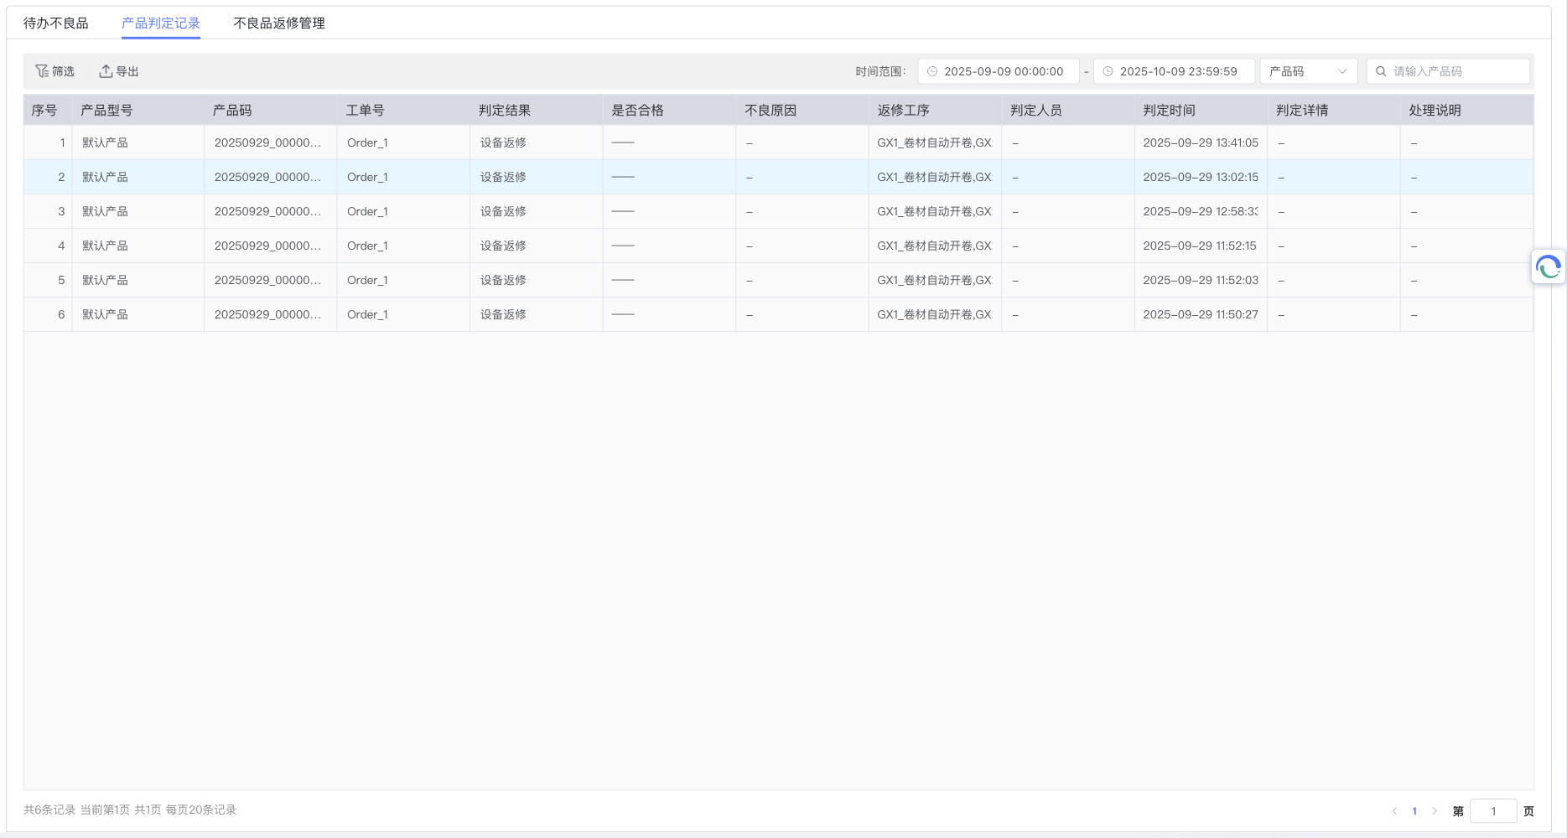The width and height of the screenshot is (1567, 838).
Task: Go to next page arrow
Action: 1435,811
